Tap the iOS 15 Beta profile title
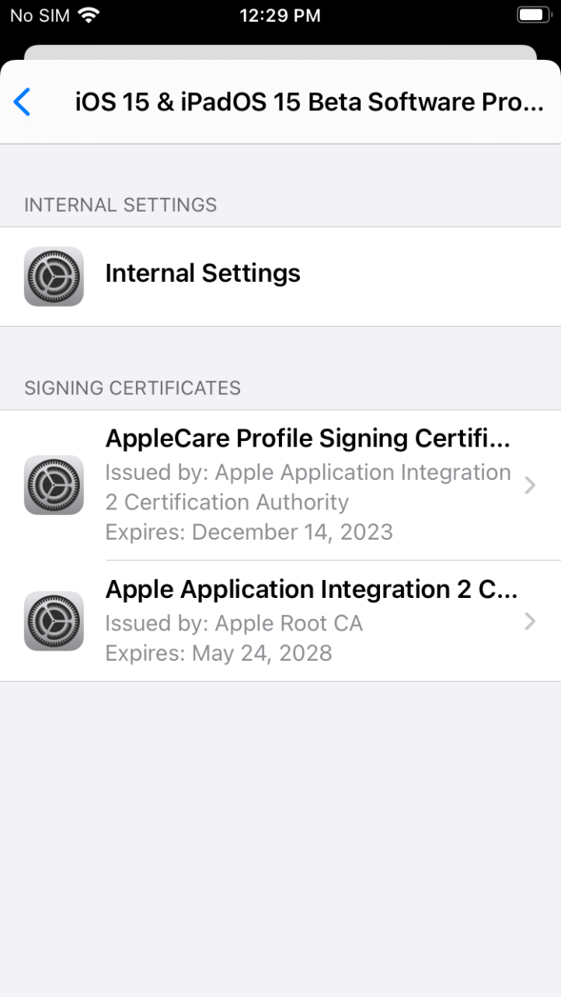 click(309, 102)
